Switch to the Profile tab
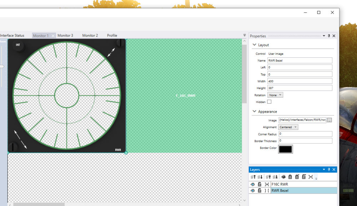The image size is (357, 206). [x=112, y=36]
